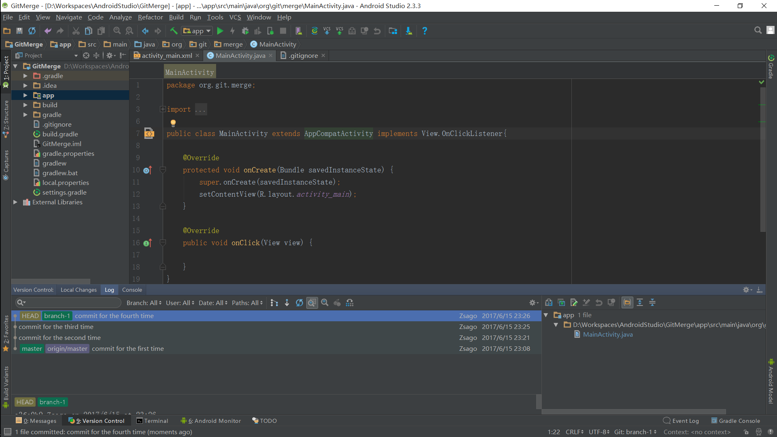The width and height of the screenshot is (777, 437).
Task: Click the Cut scissors icon
Action: 76,31
